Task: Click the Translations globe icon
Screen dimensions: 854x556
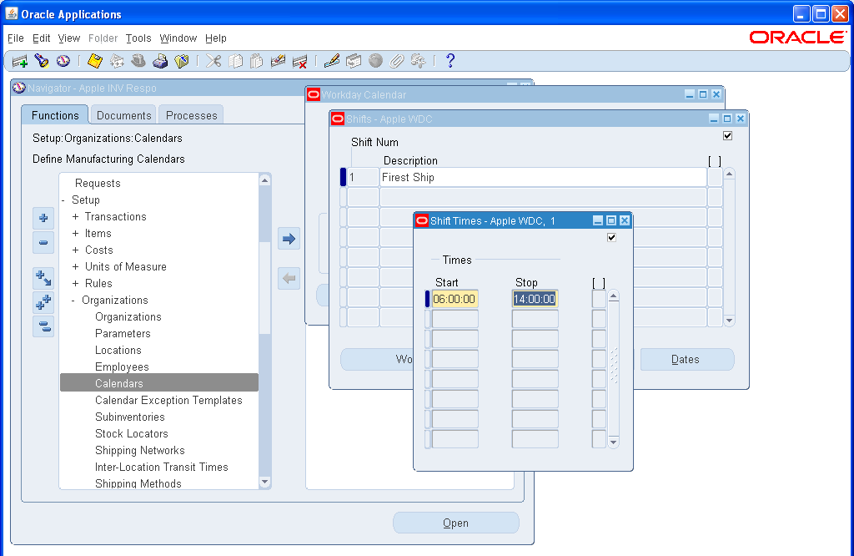Action: [x=375, y=61]
